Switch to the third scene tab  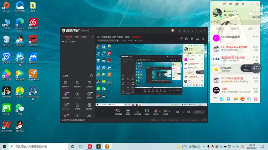tap(84, 37)
